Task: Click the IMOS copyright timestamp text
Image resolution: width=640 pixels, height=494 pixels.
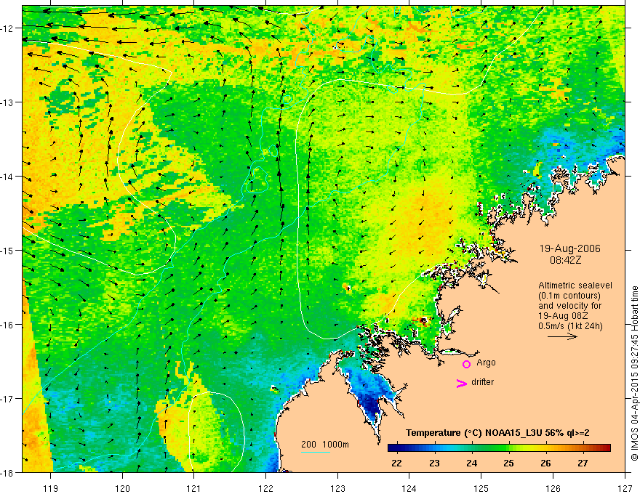Action: coord(634,373)
